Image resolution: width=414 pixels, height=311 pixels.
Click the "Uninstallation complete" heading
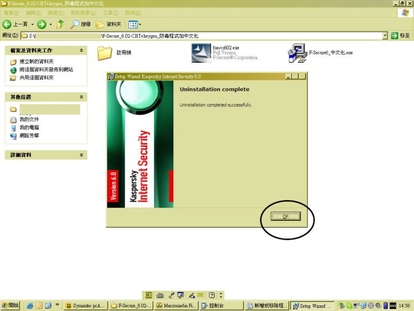(x=214, y=89)
